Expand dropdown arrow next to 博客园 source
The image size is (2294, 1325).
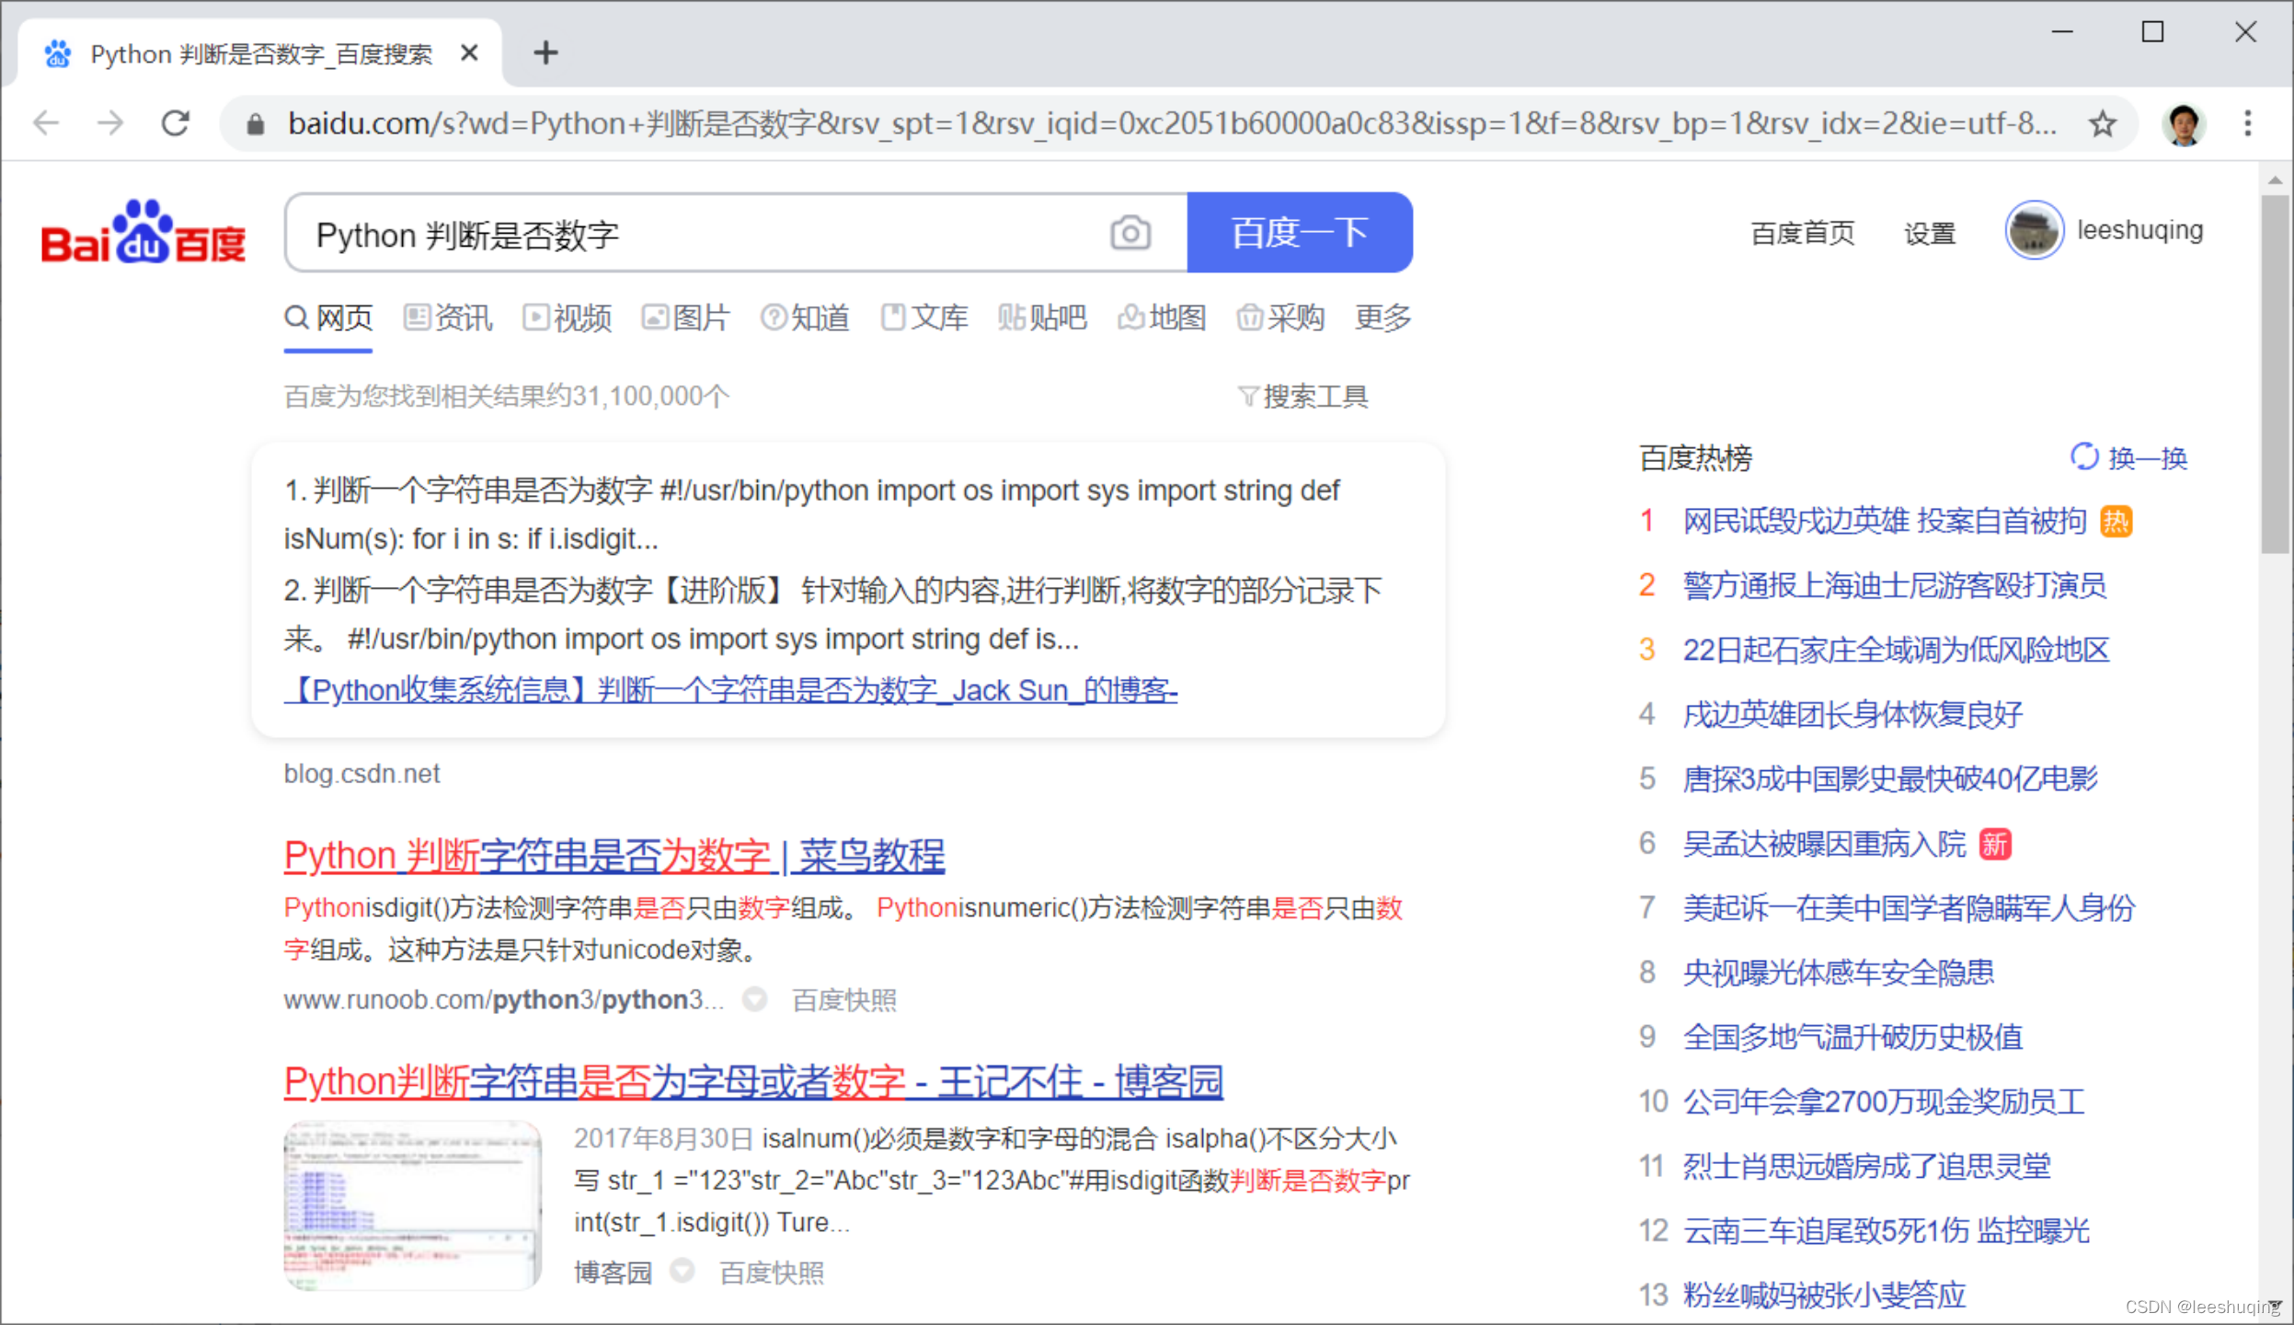pyautogui.click(x=682, y=1272)
